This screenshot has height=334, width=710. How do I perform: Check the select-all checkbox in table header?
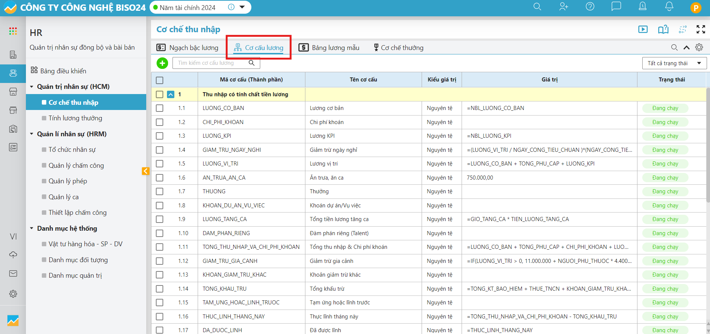click(160, 80)
